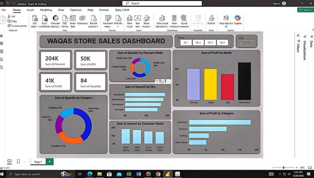The height and width of the screenshot is (178, 314).
Task: Import from Excel workbook
Action: coord(44,21)
